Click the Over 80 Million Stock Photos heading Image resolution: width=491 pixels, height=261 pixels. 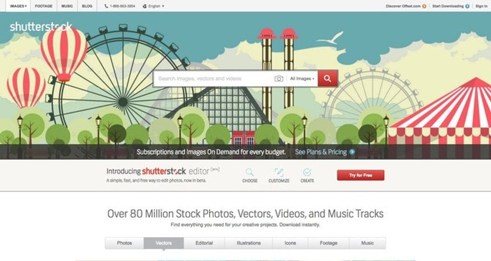tap(245, 214)
